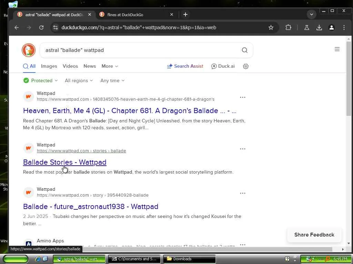
Task: Open the tab search dropdown arrow
Action: click(312, 14)
